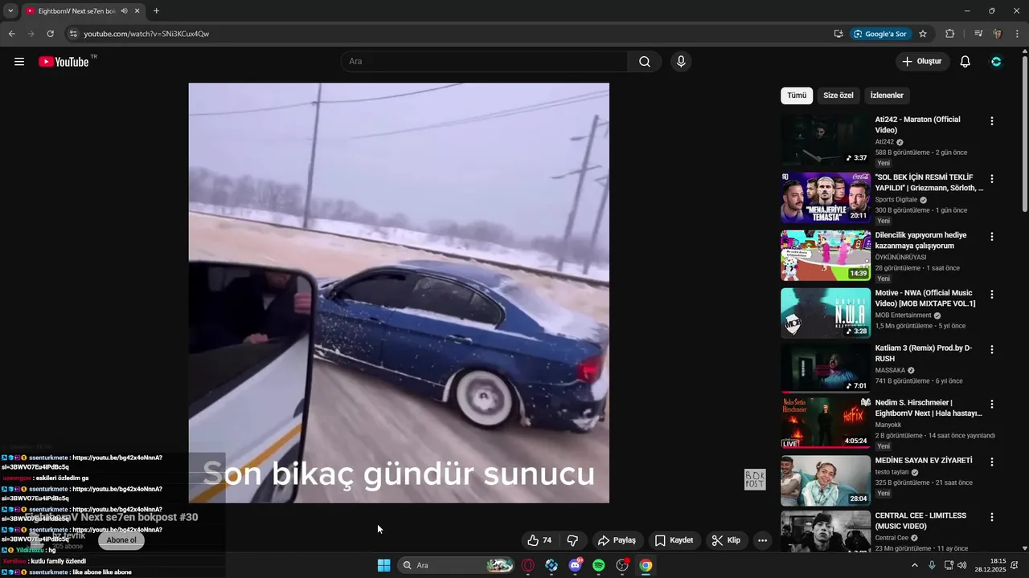Click the Oluştur create button
The width and height of the screenshot is (1029, 578).
coord(922,62)
